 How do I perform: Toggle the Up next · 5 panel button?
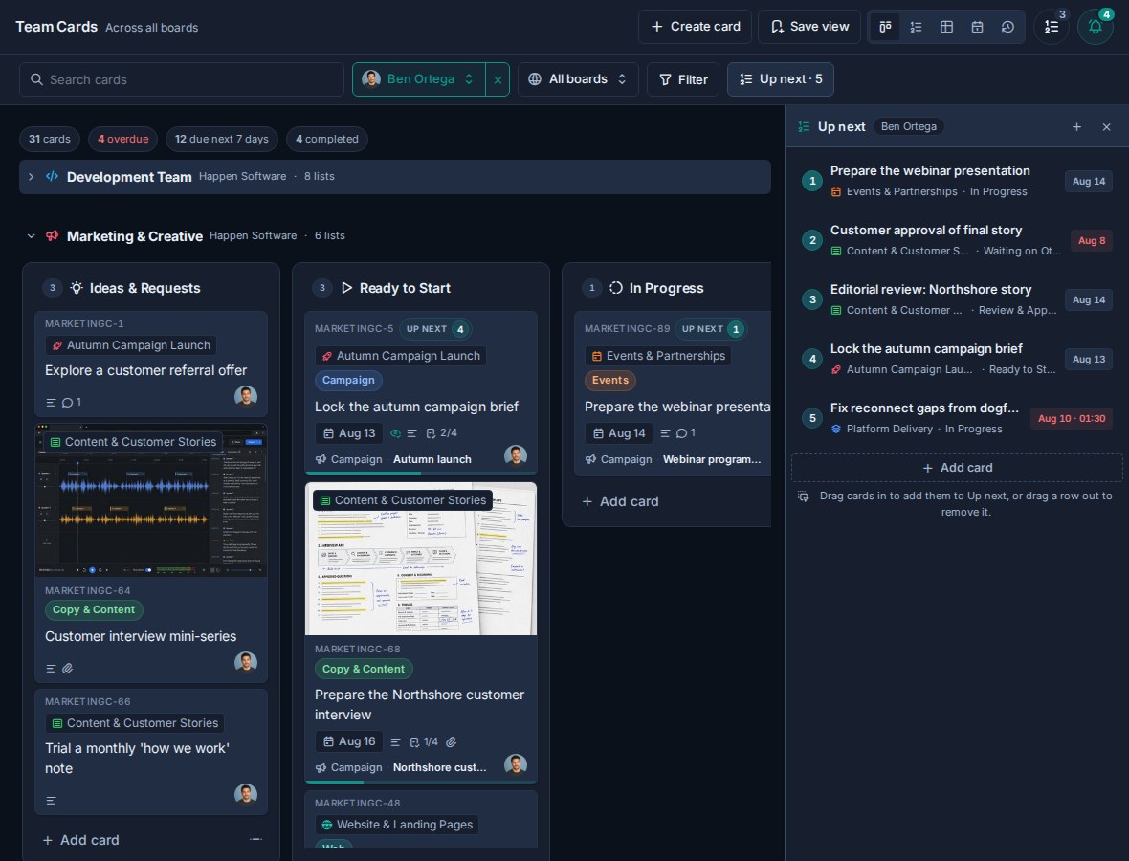pyautogui.click(x=781, y=79)
